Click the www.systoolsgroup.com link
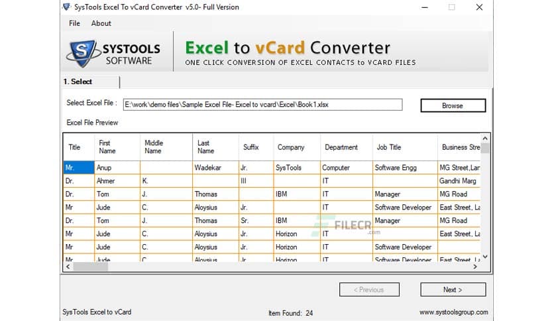This screenshot has height=321, width=554. [x=454, y=312]
